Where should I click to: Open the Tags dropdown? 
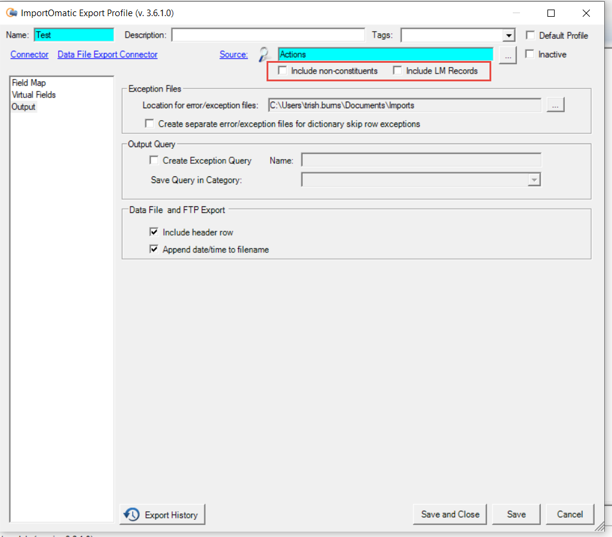coord(507,35)
